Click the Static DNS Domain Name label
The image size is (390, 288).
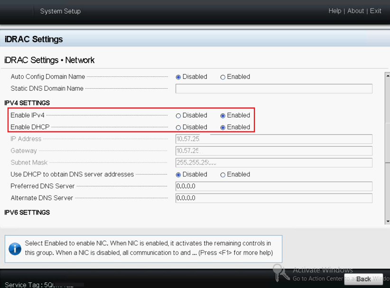(47, 88)
